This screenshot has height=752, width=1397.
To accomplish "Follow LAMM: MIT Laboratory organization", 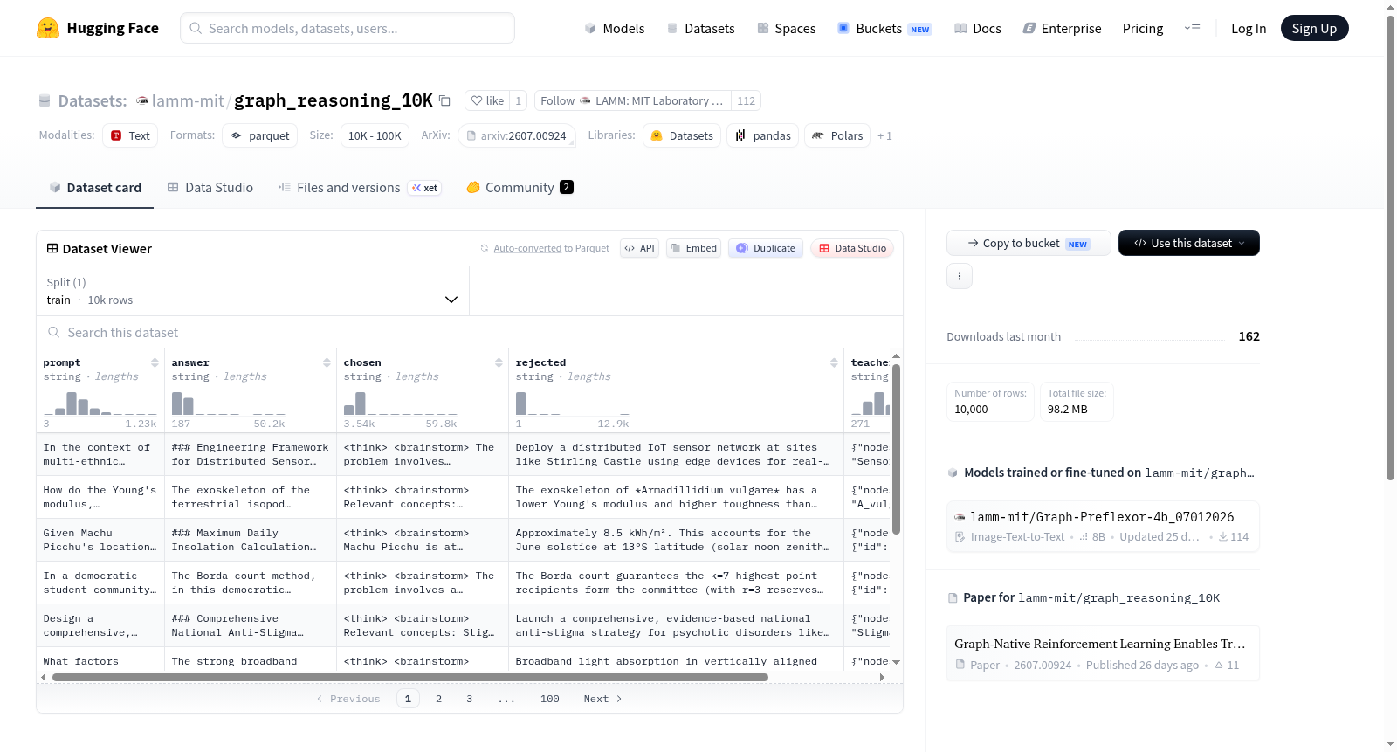I will pyautogui.click(x=633, y=100).
